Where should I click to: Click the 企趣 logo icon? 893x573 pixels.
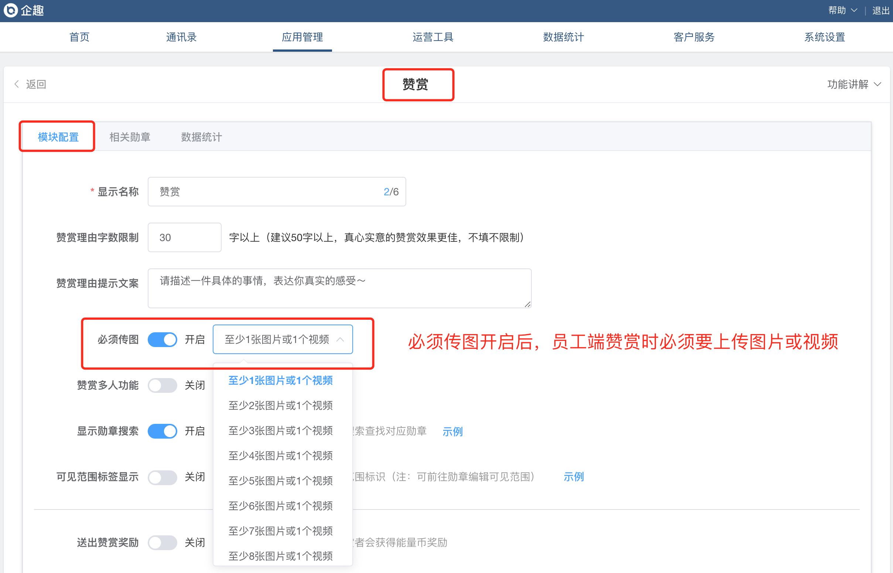click(11, 10)
